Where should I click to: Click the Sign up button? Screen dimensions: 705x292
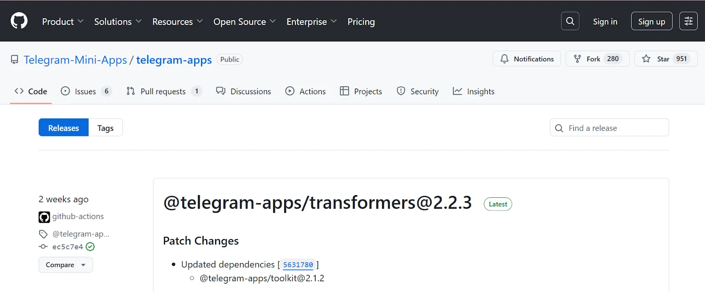click(x=652, y=21)
